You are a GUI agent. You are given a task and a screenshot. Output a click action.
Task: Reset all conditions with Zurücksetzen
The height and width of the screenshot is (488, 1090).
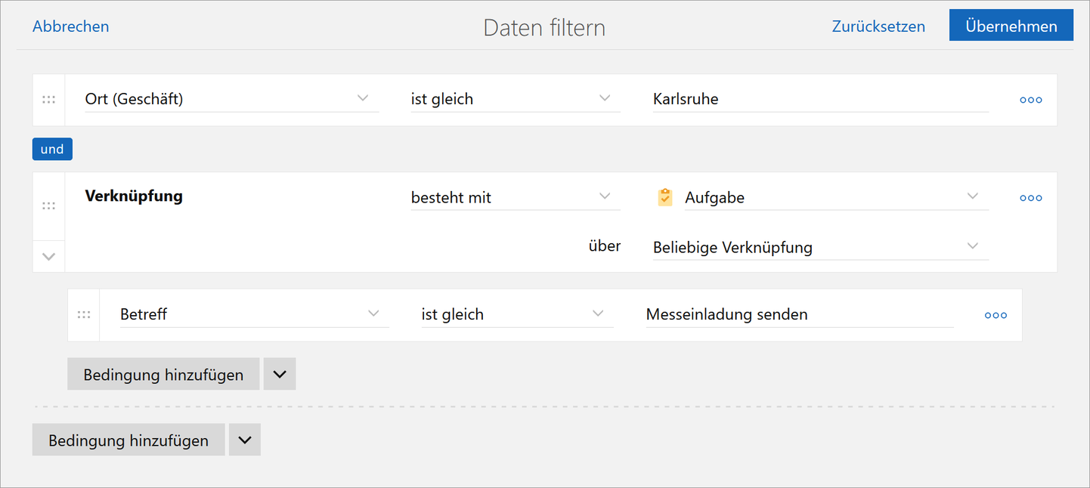pos(878,26)
